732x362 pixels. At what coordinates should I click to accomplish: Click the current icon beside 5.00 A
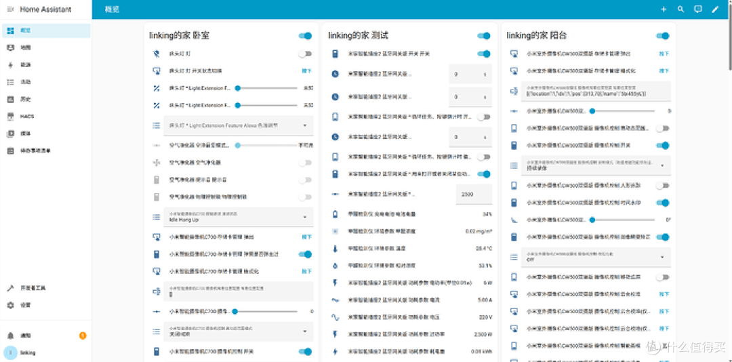335,300
